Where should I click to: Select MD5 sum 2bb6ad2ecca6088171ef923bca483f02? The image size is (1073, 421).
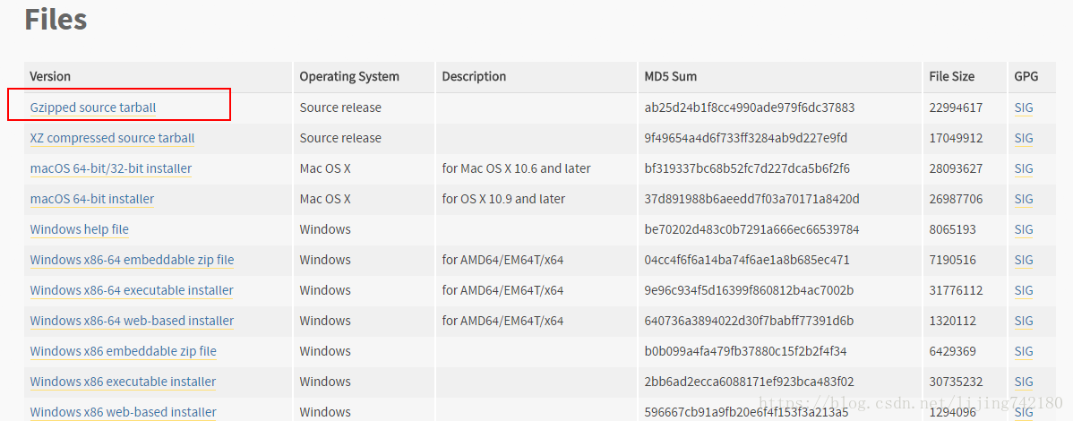click(750, 382)
